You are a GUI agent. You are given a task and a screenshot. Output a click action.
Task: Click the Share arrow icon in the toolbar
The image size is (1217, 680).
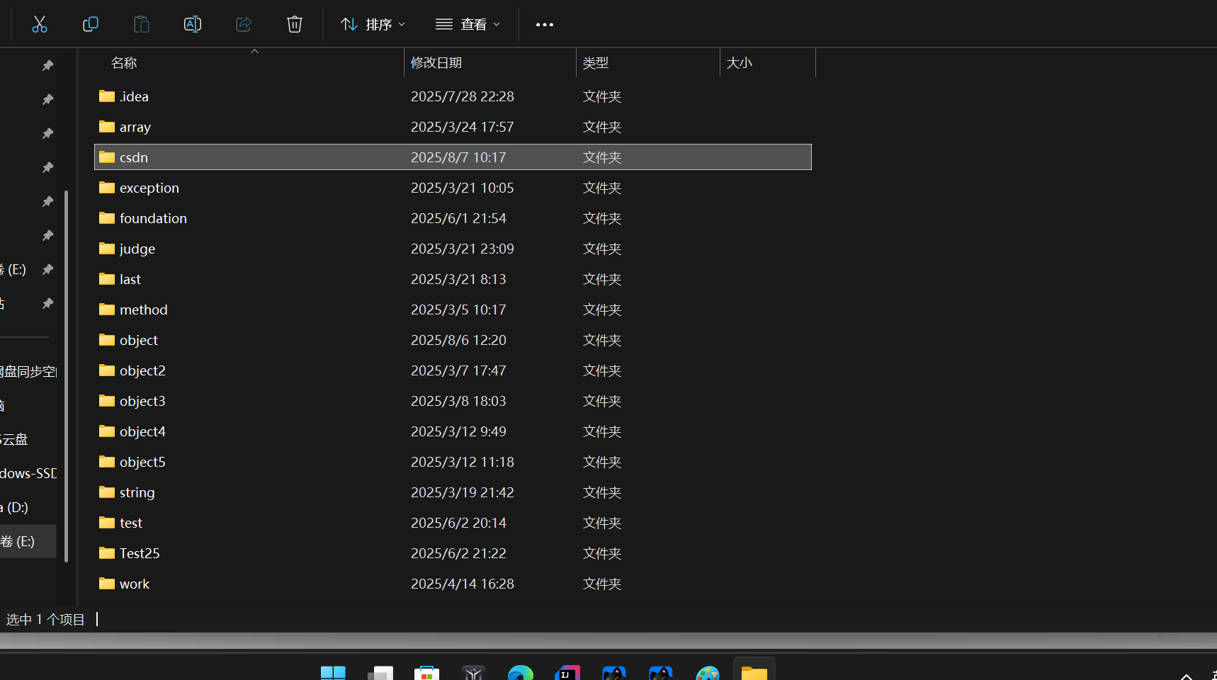click(244, 24)
